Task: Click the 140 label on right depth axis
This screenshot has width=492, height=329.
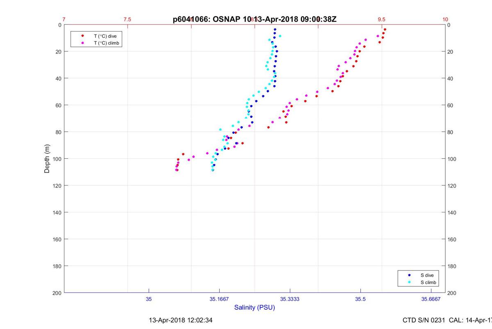Action: [x=452, y=212]
